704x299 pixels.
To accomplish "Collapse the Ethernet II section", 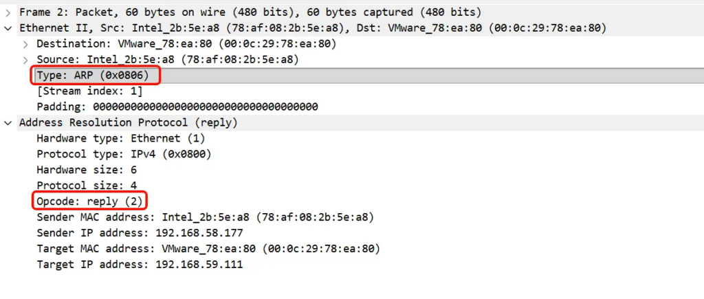I will 8,28.
